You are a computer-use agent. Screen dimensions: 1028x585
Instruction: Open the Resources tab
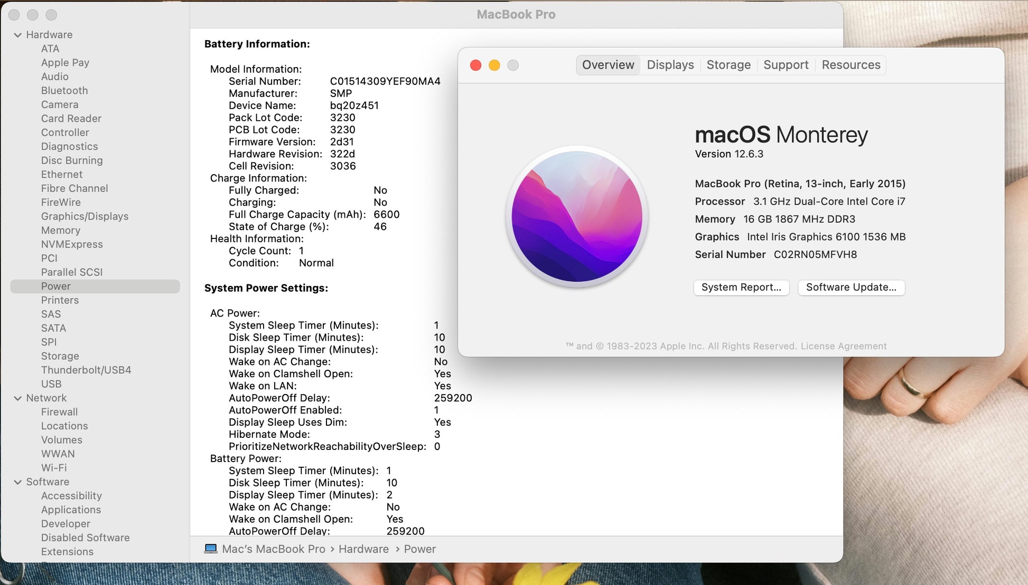tap(851, 65)
